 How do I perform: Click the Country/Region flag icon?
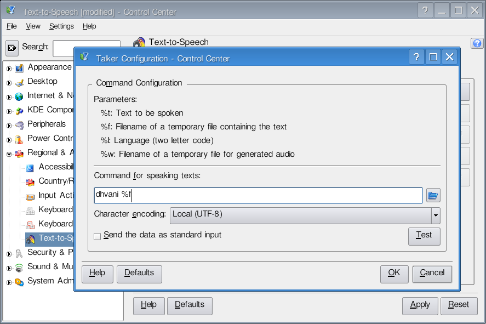30,182
